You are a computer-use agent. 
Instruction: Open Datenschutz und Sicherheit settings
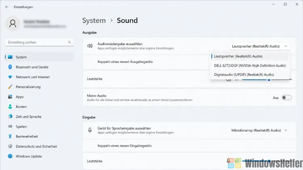click(40, 146)
